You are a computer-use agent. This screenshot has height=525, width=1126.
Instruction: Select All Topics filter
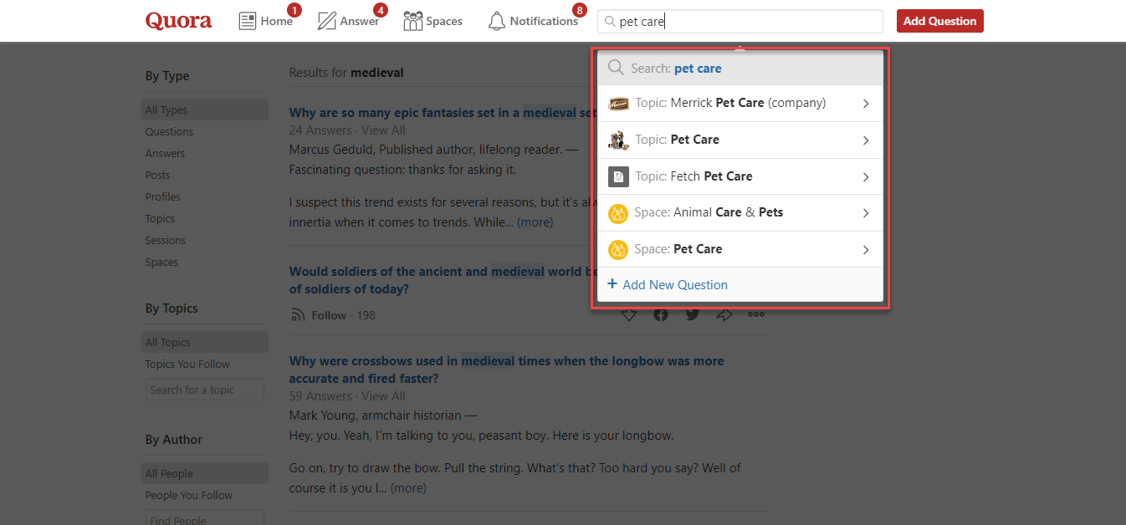(x=205, y=342)
